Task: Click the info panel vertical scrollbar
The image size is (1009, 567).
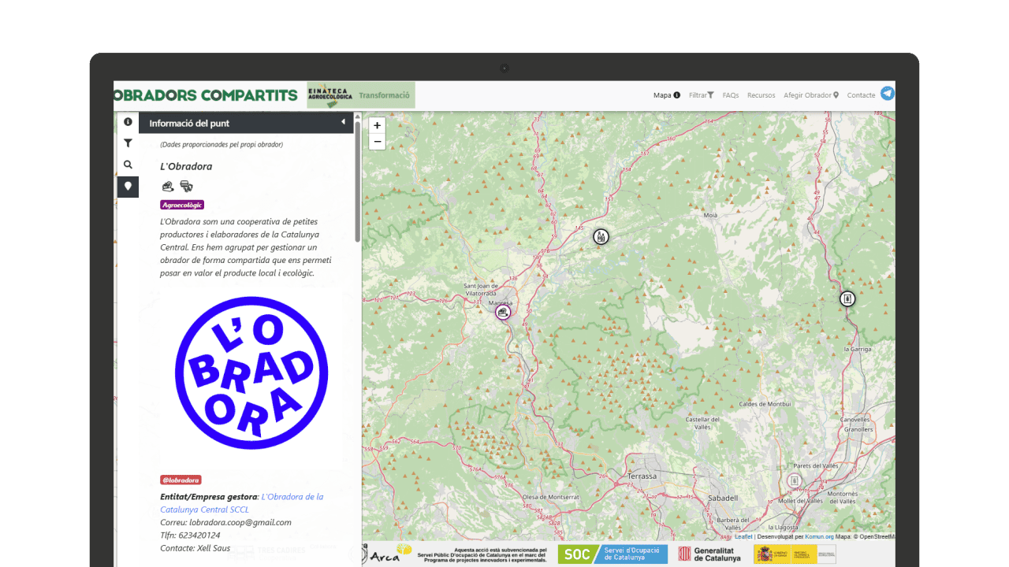Action: (358, 181)
